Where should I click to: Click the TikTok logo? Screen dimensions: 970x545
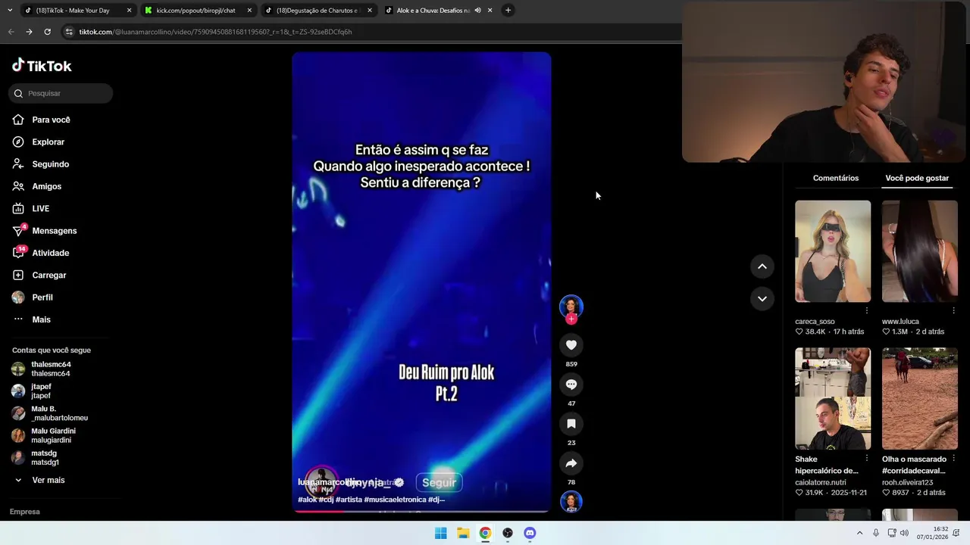42,66
